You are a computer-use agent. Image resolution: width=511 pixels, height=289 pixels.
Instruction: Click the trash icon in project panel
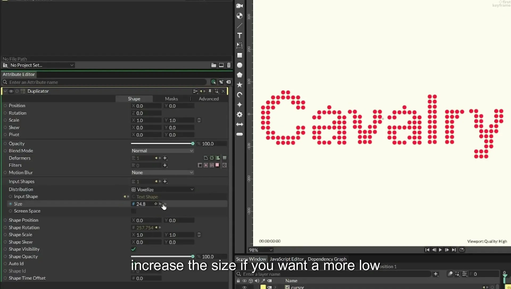point(229,65)
